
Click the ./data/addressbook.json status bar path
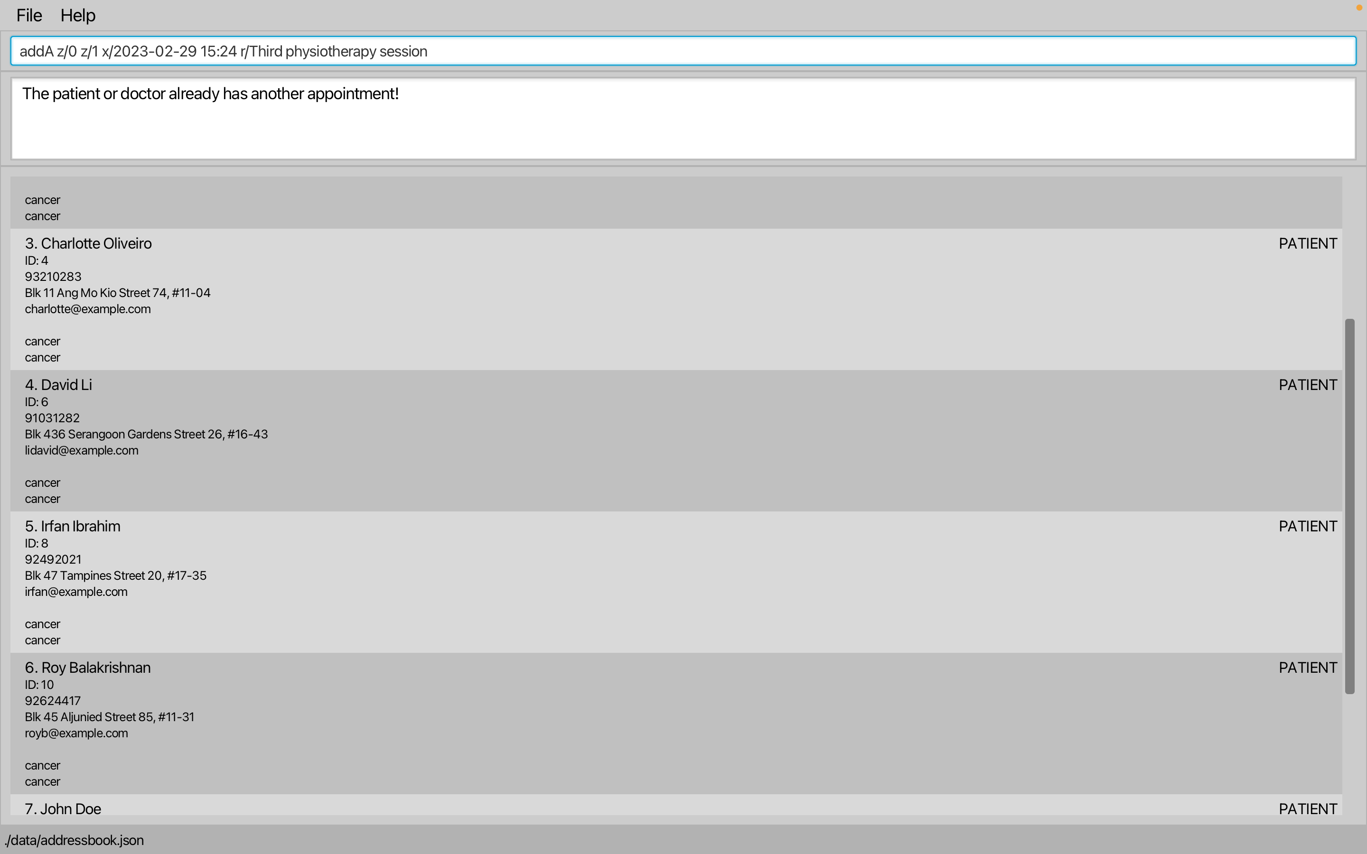tap(74, 840)
